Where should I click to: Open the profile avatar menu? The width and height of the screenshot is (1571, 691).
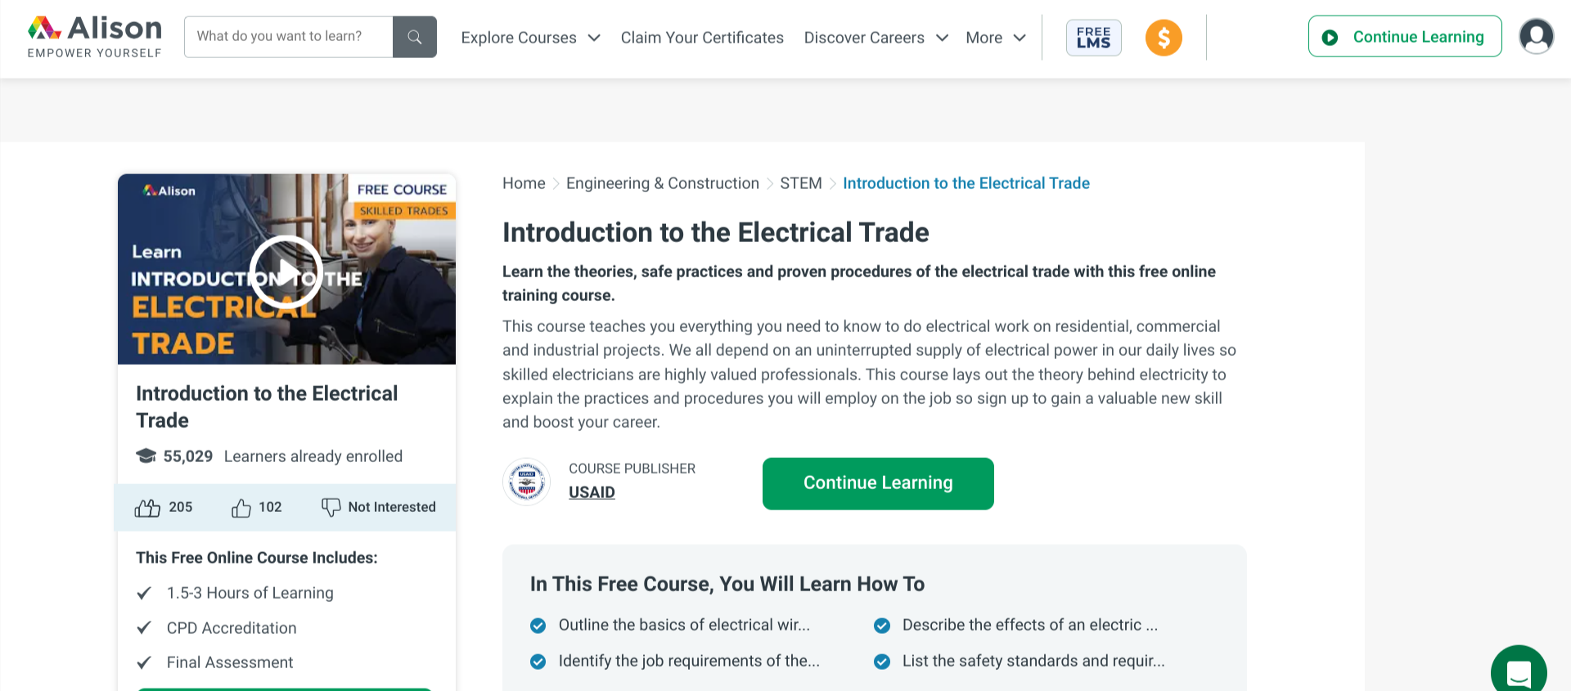1536,35
